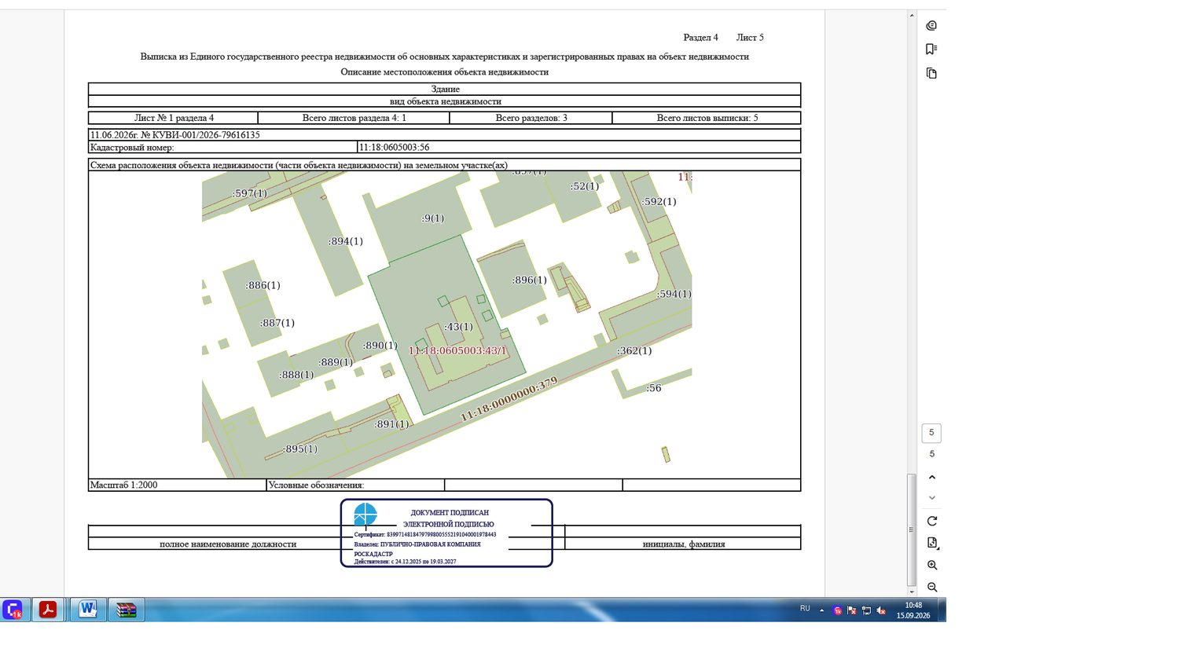Click the tray clock showing 10:48
This screenshot has width=1179, height=663.
point(913,610)
